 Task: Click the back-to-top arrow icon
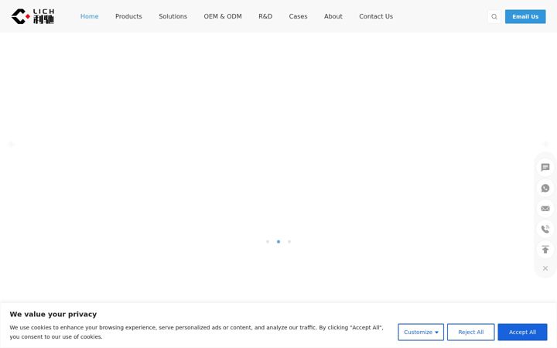tap(545, 249)
